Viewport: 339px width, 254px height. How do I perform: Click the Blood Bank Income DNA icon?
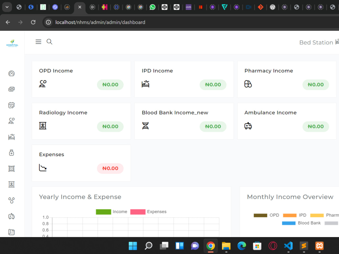tap(145, 126)
